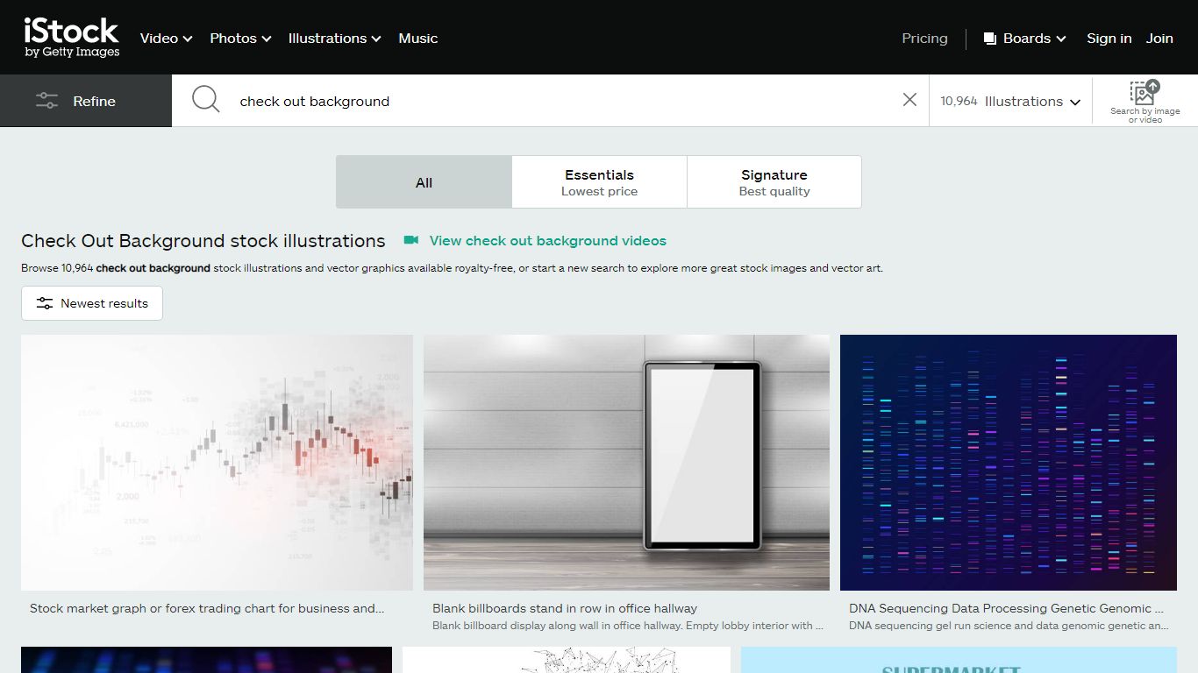The height and width of the screenshot is (673, 1198).
Task: Click the green video camera icon
Action: point(411,240)
